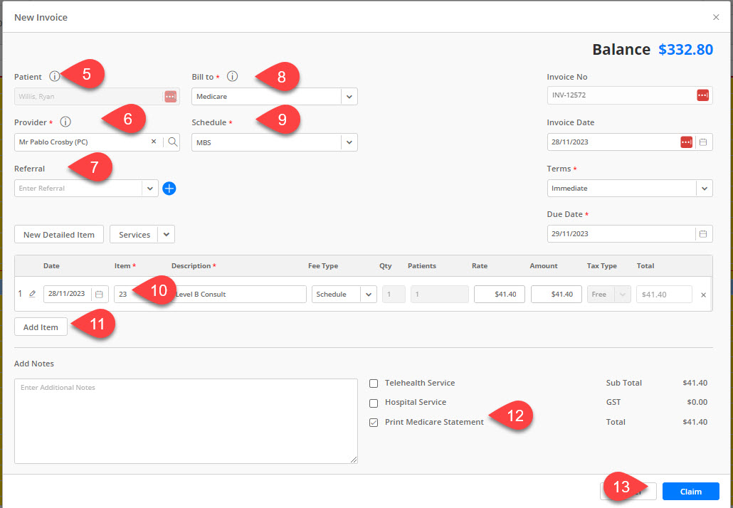Viewport: 733px width, 508px height.
Task: Click the Item number field showing 23
Action: (122, 295)
